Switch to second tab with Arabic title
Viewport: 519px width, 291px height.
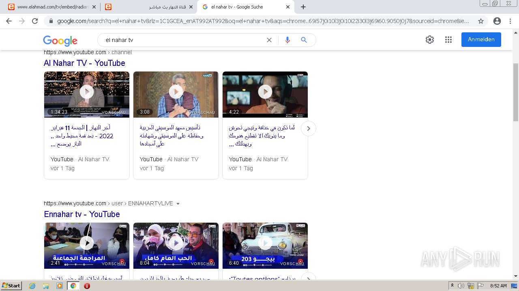coord(148,7)
